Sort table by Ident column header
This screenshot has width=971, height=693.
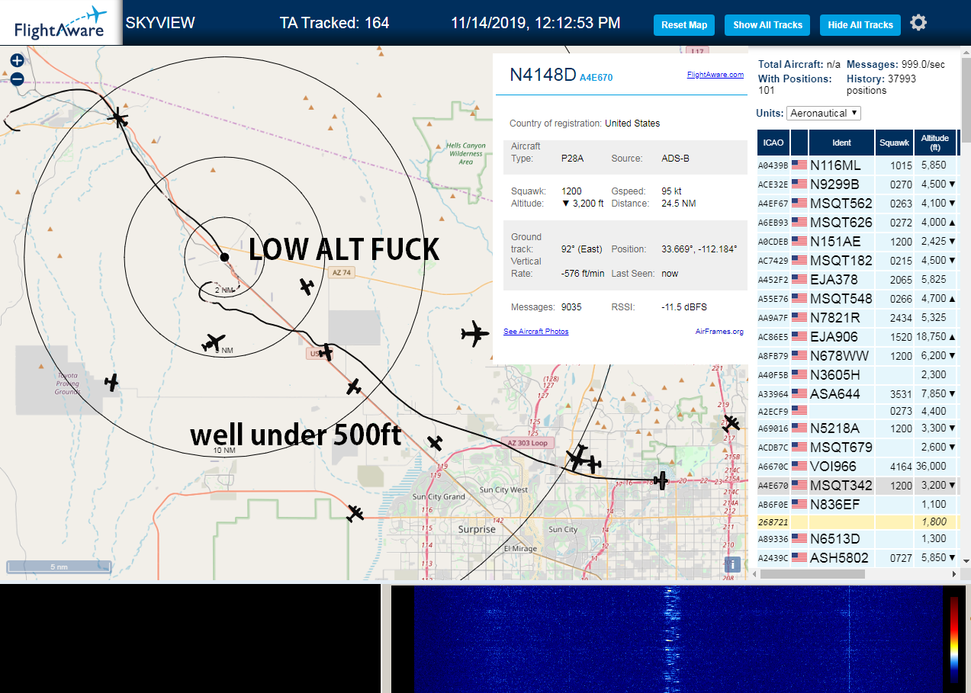pos(841,143)
